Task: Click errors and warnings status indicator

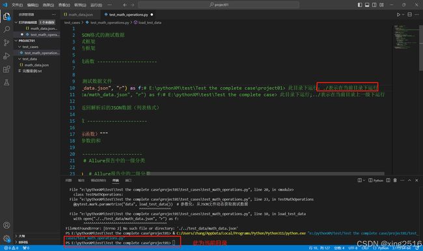Action: [x=11, y=248]
